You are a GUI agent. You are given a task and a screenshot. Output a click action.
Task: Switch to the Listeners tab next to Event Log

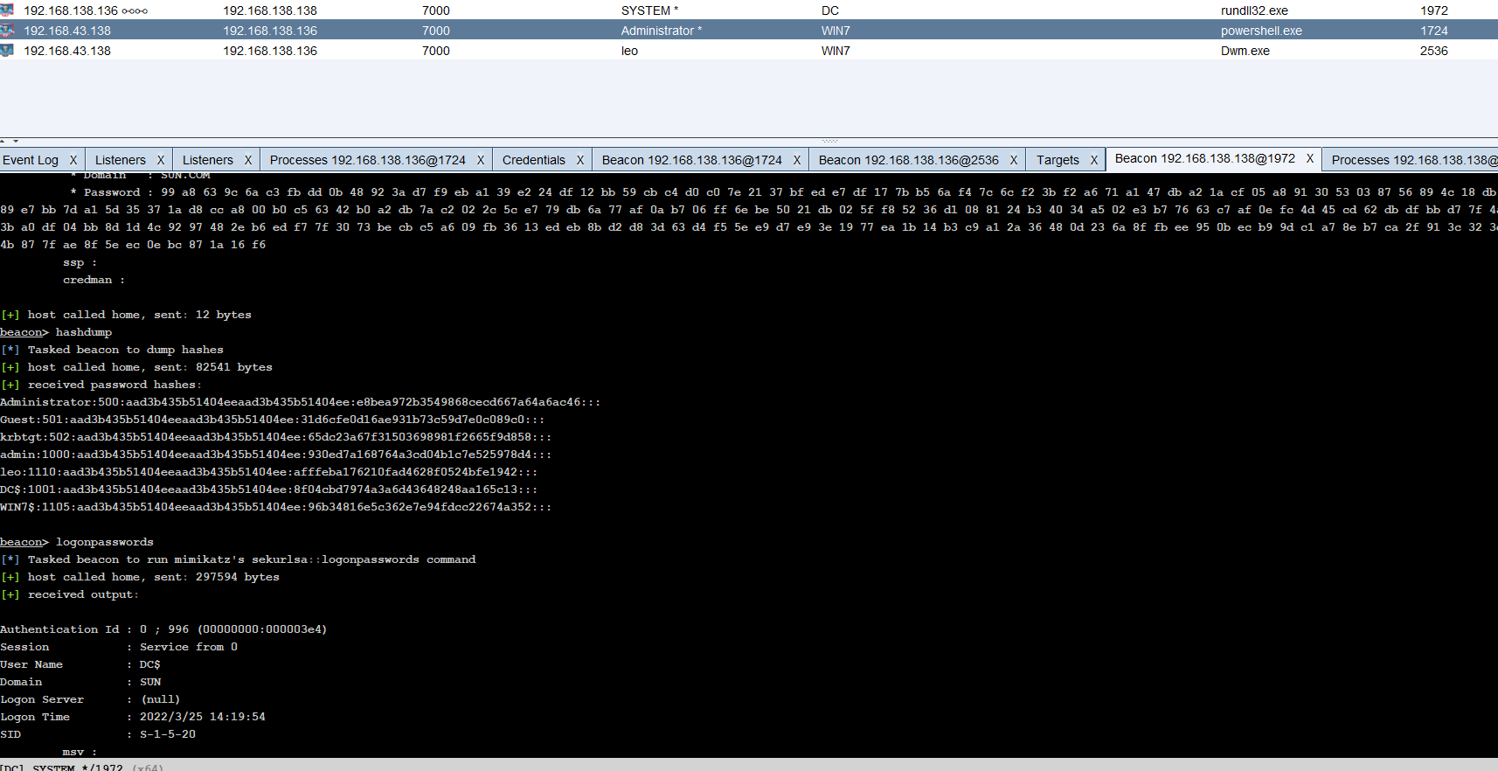121,160
